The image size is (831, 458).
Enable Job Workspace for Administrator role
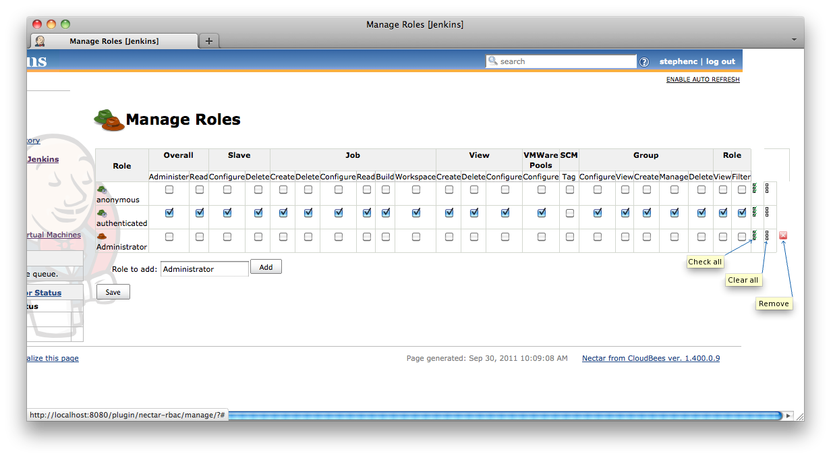[416, 237]
